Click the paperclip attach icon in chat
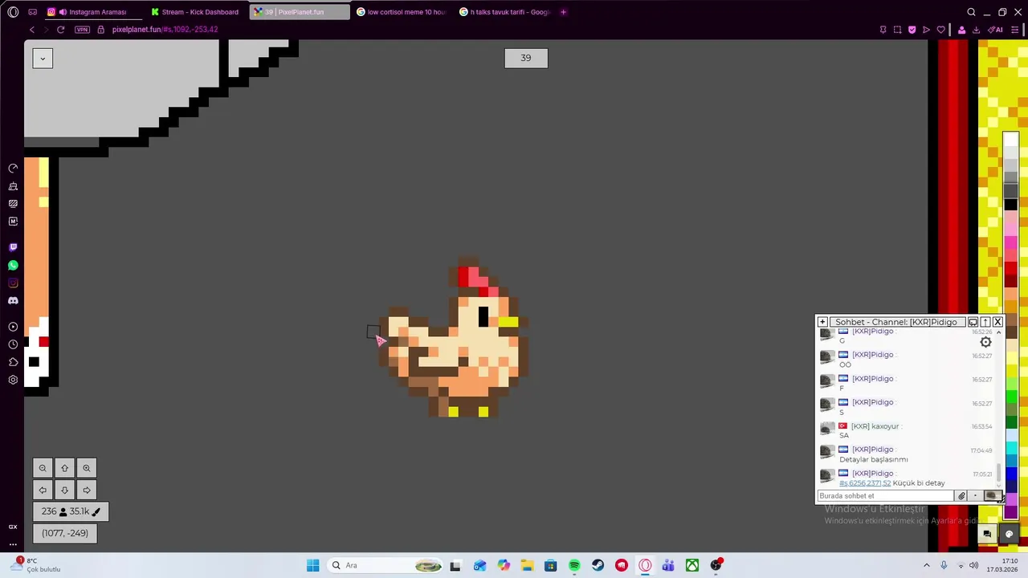This screenshot has height=578, width=1028. point(961,496)
